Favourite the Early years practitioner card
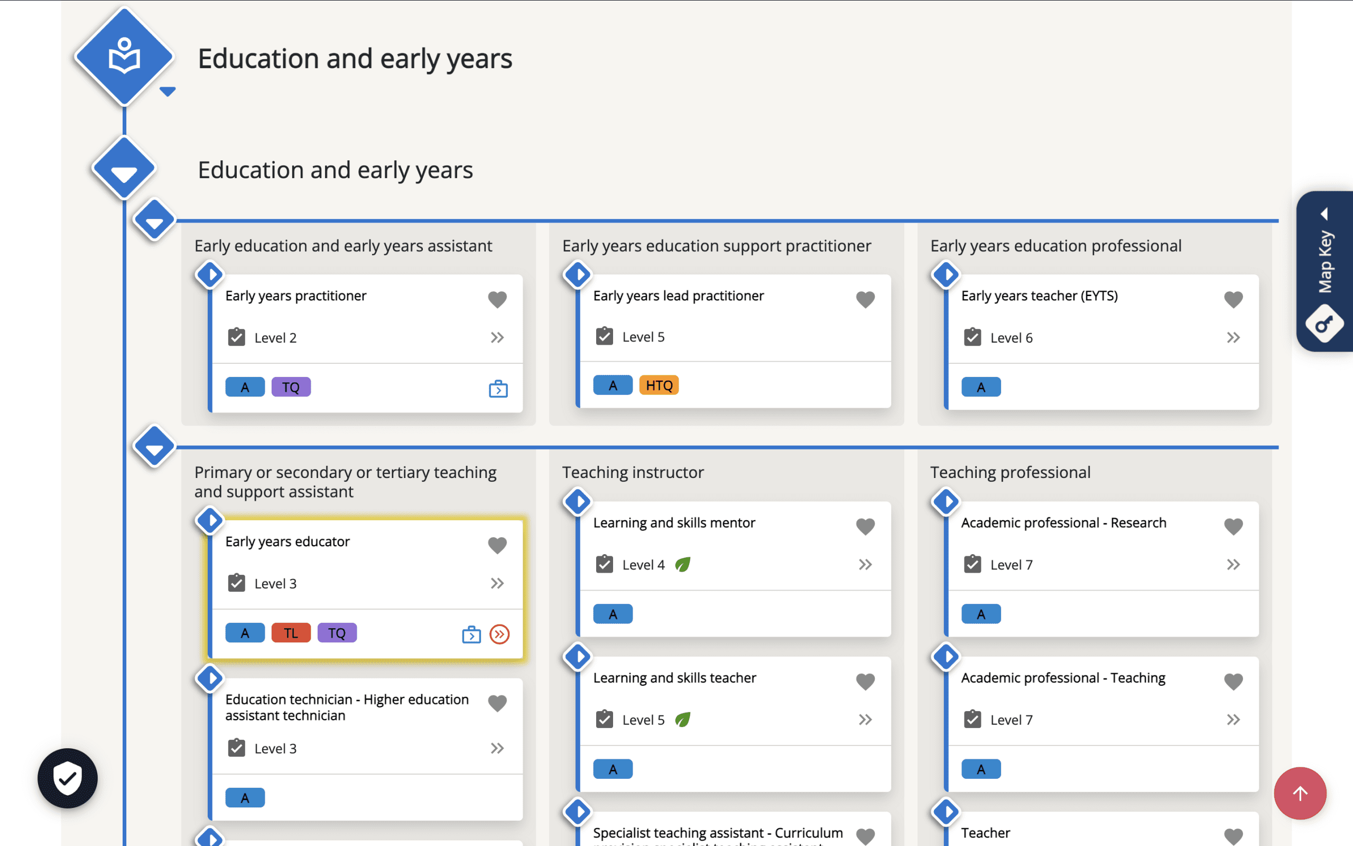The width and height of the screenshot is (1353, 846). (497, 299)
